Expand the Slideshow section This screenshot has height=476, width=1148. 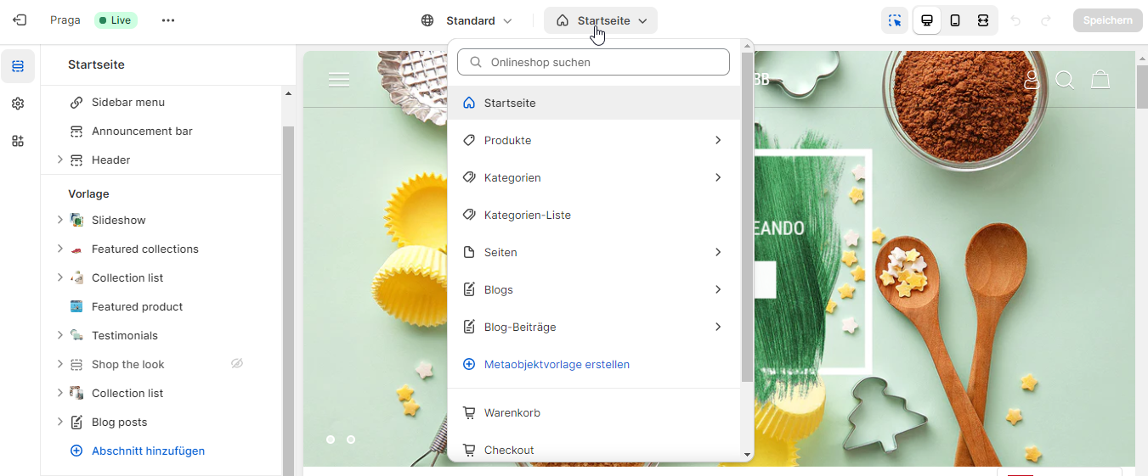pyautogui.click(x=59, y=220)
